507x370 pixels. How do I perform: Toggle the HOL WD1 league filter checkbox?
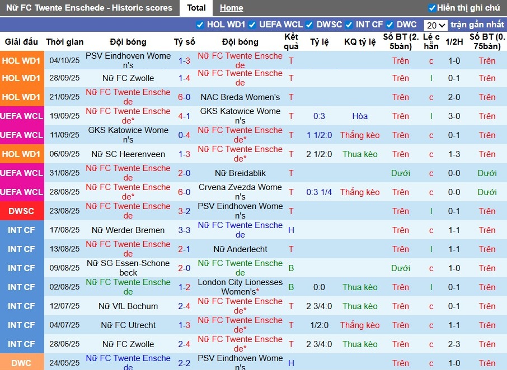[x=200, y=25]
